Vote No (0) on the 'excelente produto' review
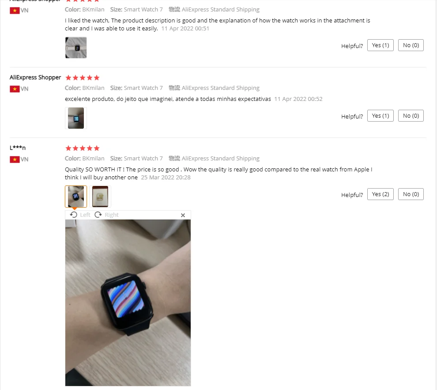437x390 pixels. 411,116
